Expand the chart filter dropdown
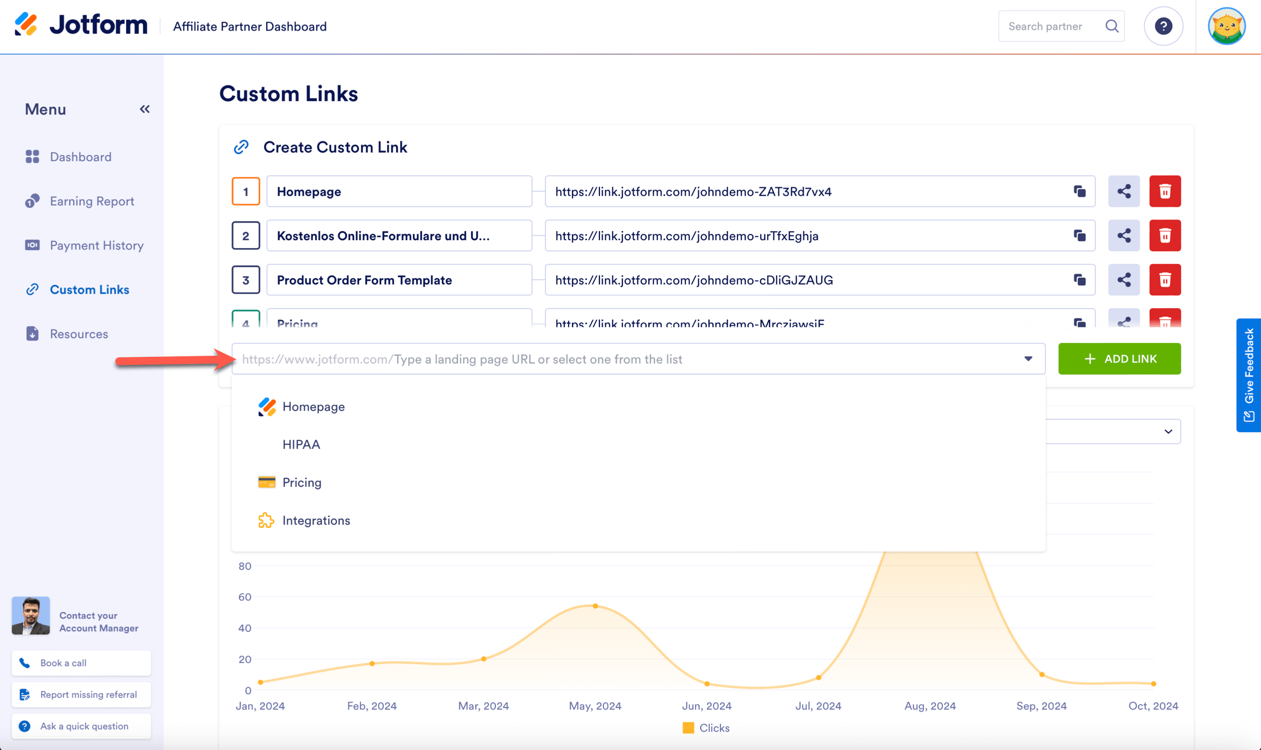This screenshot has width=1261, height=750. point(1167,431)
